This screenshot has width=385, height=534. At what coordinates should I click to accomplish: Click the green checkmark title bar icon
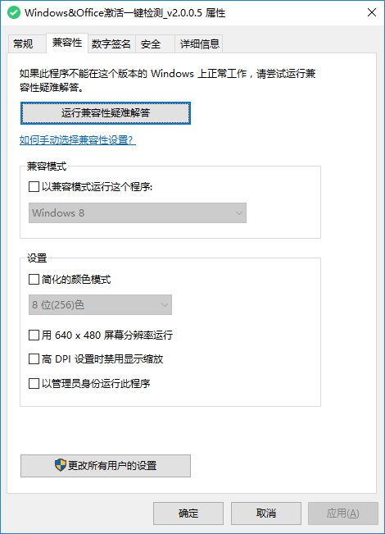click(14, 13)
